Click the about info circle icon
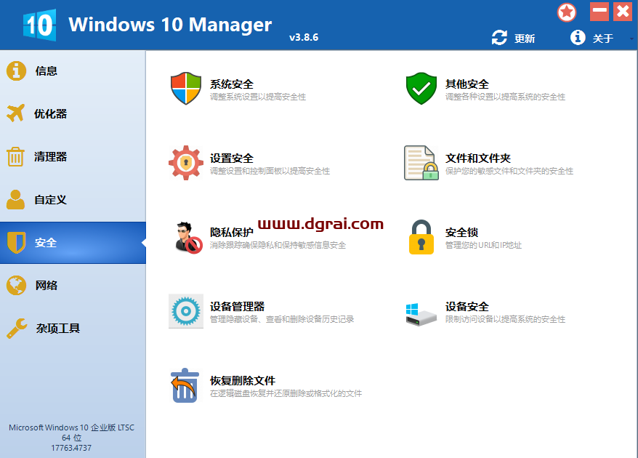The width and height of the screenshot is (638, 458). tap(578, 38)
